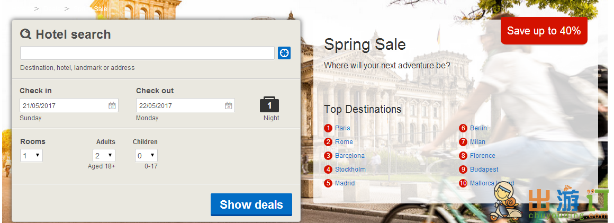Click the Save up to 40% badge

coord(544,31)
